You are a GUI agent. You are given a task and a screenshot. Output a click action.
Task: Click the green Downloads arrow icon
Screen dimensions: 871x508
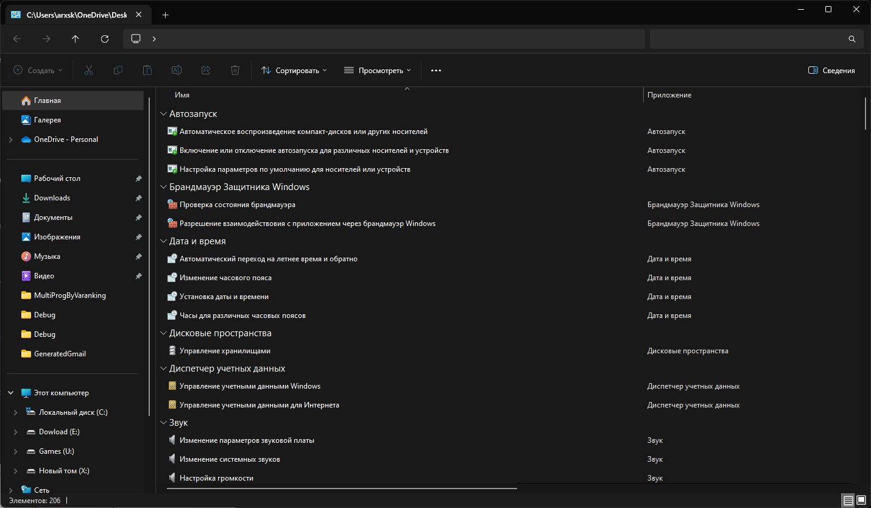(x=26, y=198)
